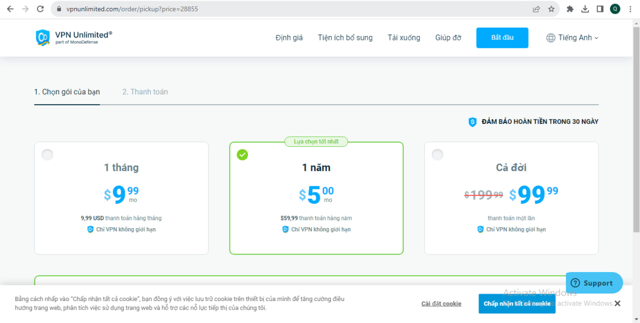Click the 30-day money-back shield icon
Image resolution: width=640 pixels, height=323 pixels.
(x=472, y=122)
